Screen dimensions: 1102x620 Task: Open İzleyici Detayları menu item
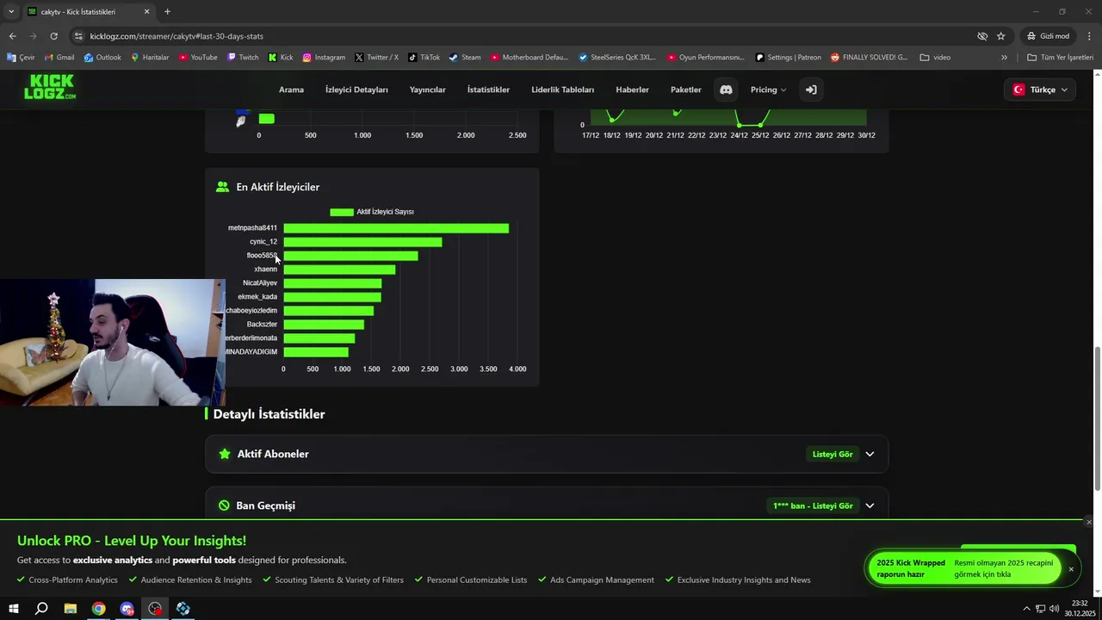[356, 90]
